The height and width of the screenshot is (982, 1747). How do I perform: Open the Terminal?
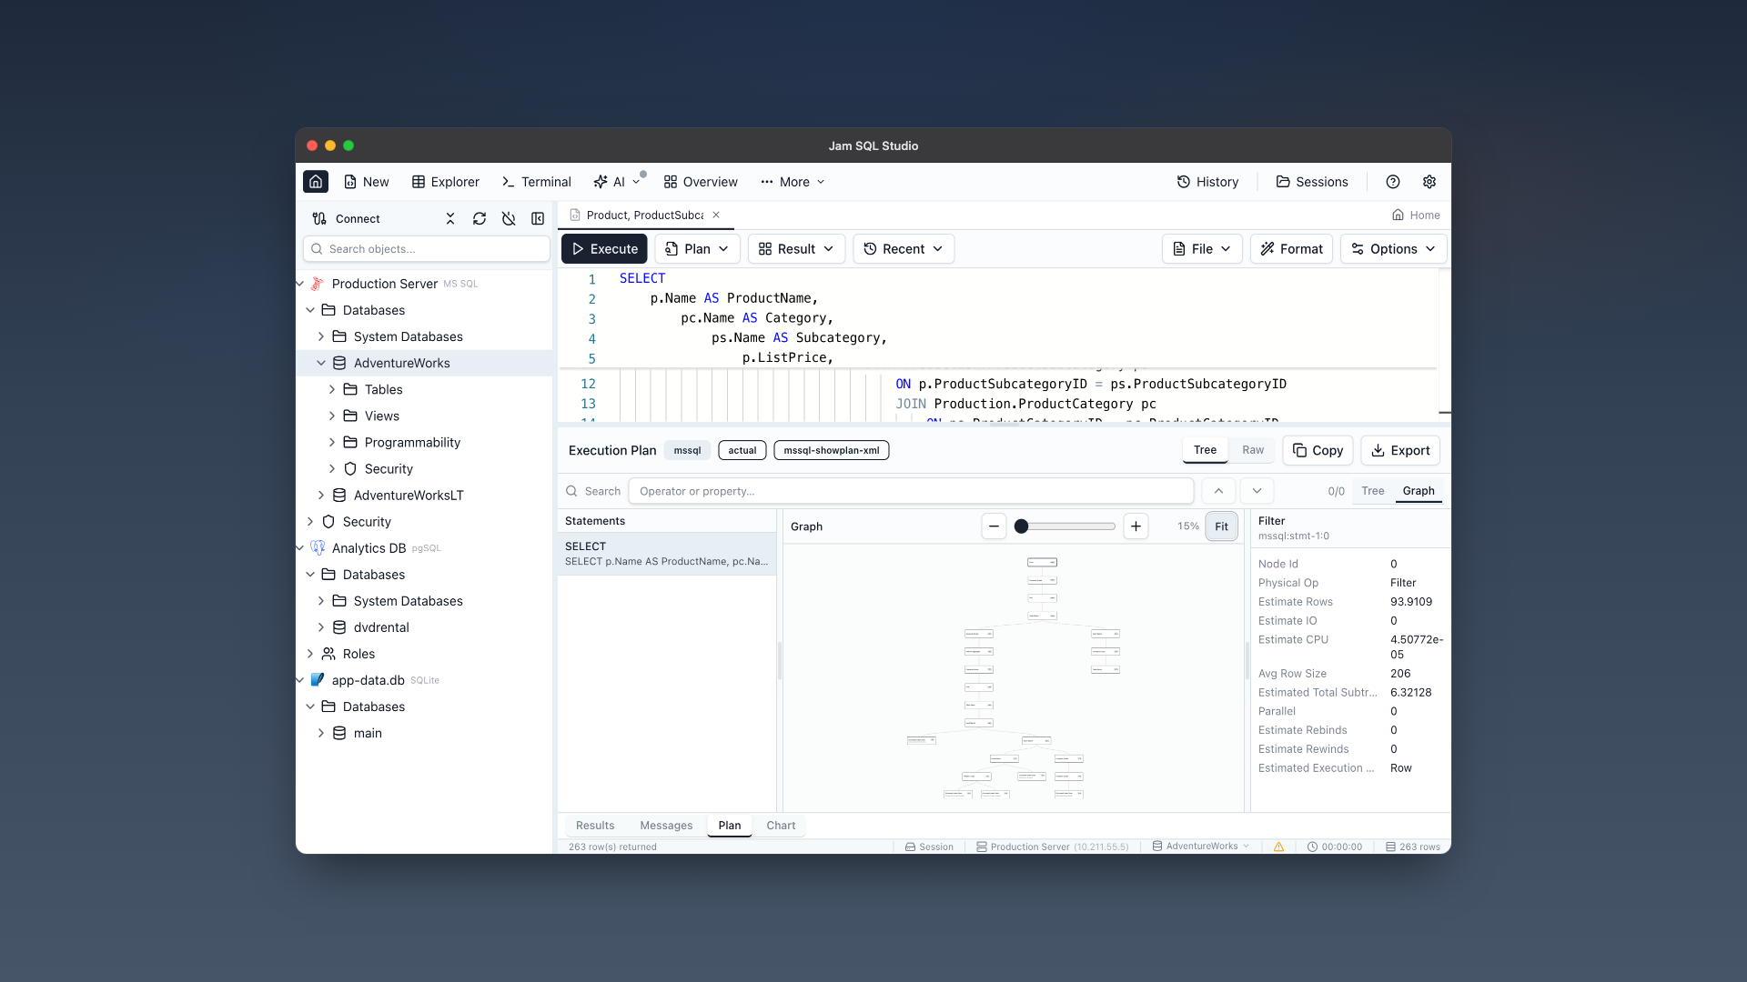pos(536,181)
